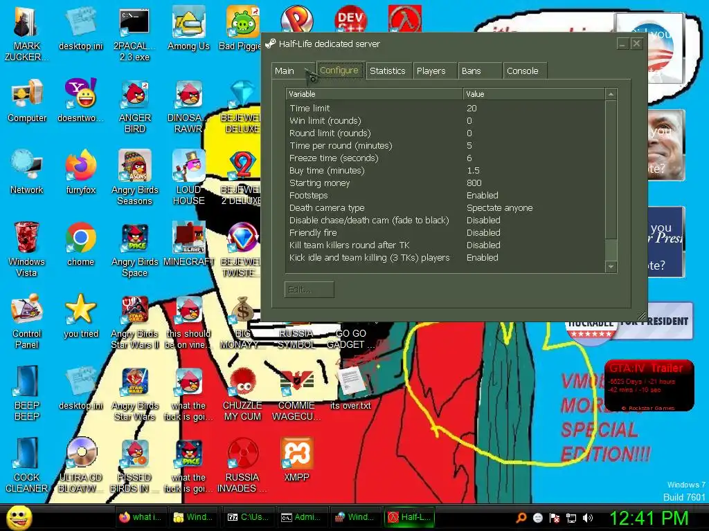The height and width of the screenshot is (531, 709).
Task: Select the Starting money row
Action: pyautogui.click(x=446, y=183)
